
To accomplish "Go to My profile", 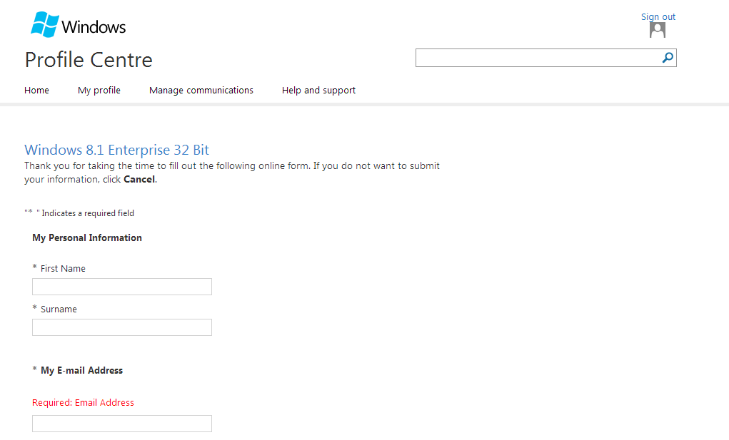I will coord(99,90).
